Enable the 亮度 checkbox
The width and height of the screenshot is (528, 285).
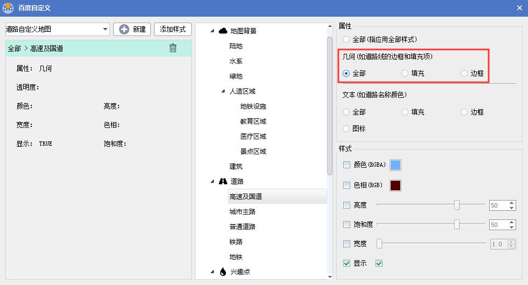346,205
